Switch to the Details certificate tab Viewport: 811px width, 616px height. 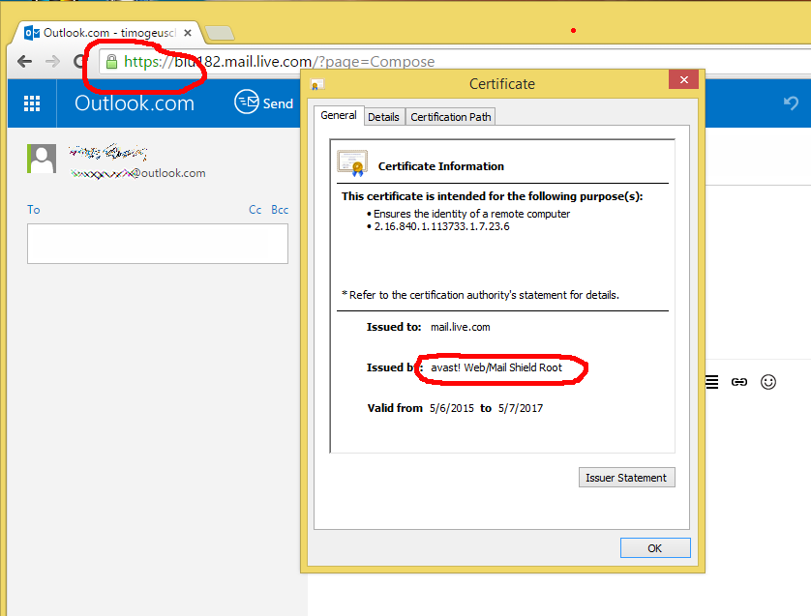point(384,117)
